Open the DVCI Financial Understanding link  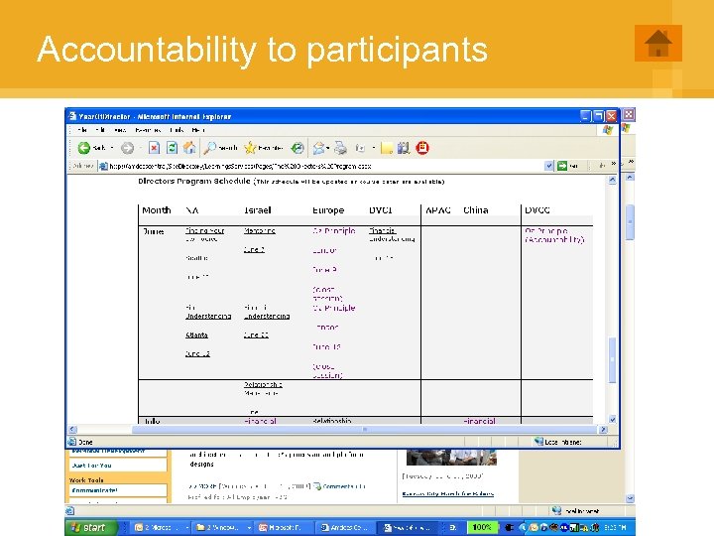coord(392,234)
